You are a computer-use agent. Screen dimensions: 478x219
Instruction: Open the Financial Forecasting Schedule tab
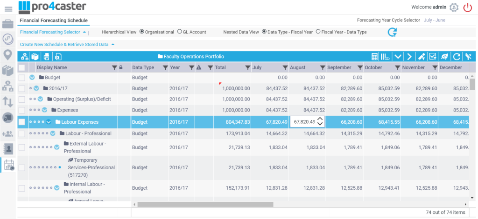(x=54, y=20)
